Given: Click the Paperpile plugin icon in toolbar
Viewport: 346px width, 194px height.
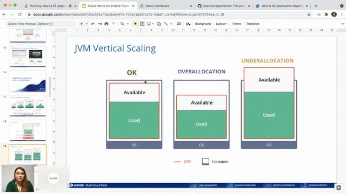Looking at the screenshot, I should pyautogui.click(x=188, y=24).
